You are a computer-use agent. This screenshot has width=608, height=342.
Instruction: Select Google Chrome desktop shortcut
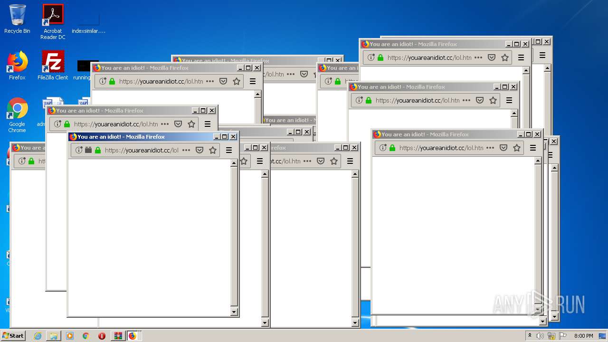coord(17,115)
